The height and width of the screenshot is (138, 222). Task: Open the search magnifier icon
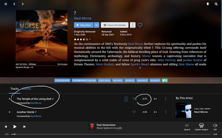click(216, 4)
